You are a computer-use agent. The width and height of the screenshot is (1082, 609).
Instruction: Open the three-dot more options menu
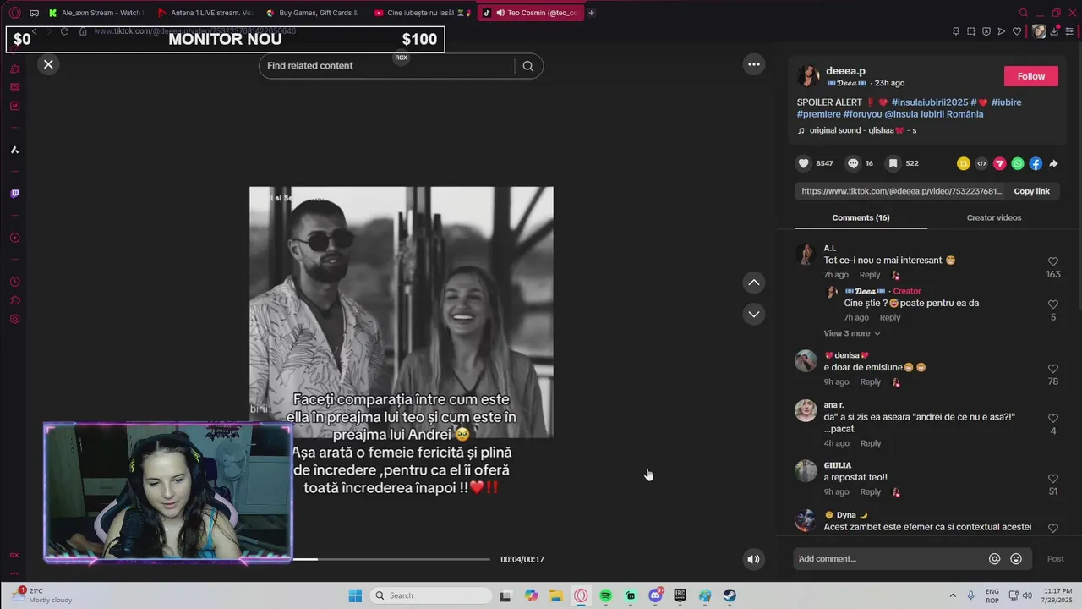point(754,64)
